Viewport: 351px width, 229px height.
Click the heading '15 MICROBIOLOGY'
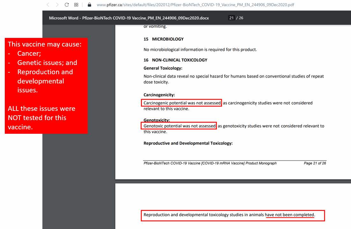pos(164,39)
